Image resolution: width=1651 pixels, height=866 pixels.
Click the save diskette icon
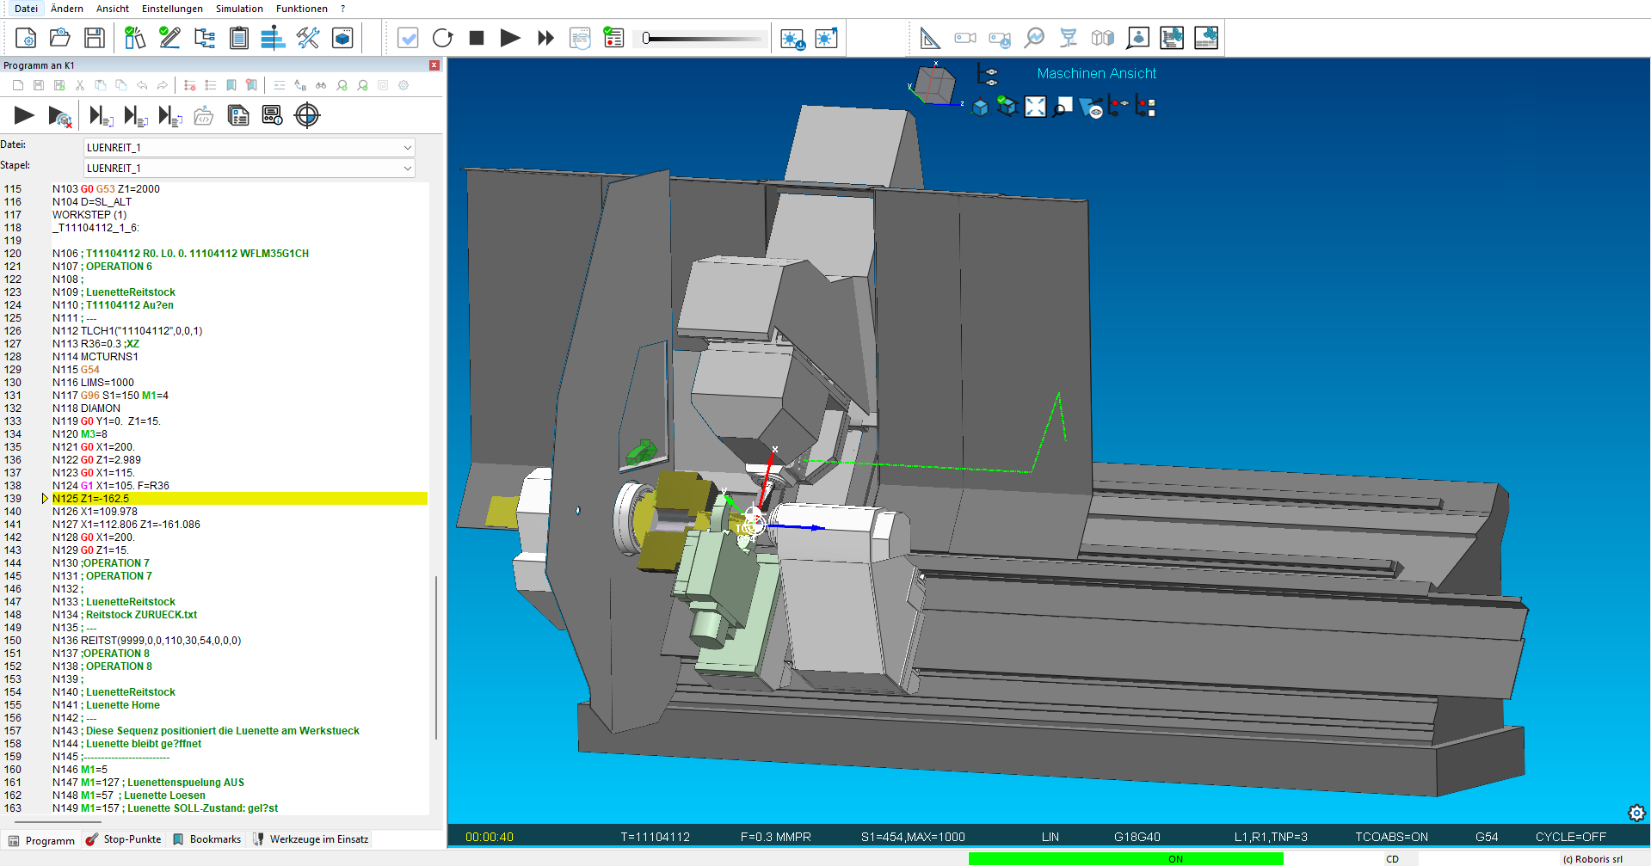click(95, 38)
